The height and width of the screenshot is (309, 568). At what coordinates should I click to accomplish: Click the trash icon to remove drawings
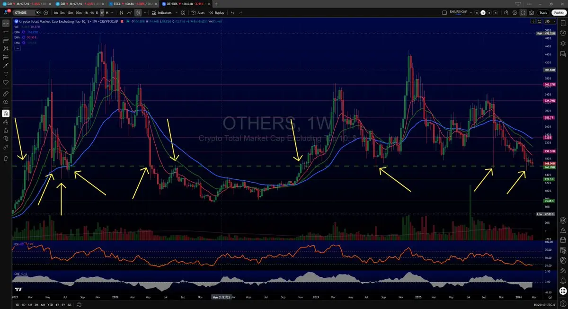tap(6, 158)
